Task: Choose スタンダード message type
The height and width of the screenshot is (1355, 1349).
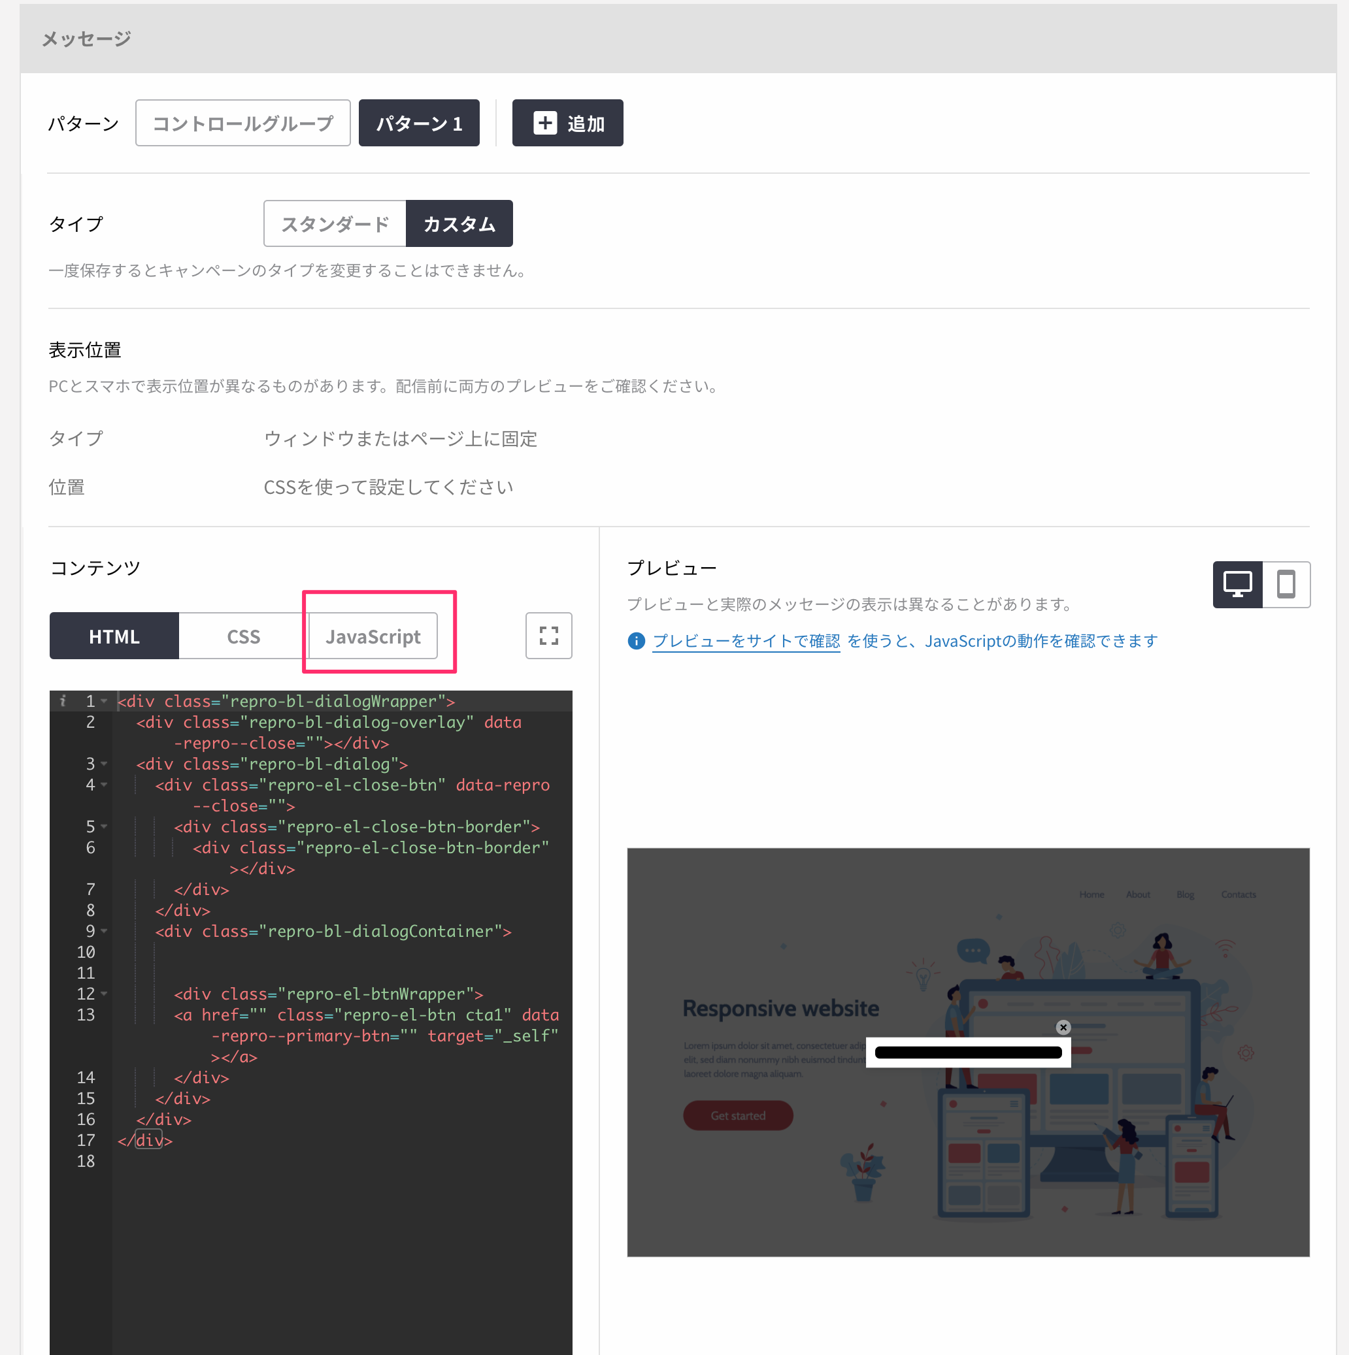Action: pyautogui.click(x=335, y=223)
